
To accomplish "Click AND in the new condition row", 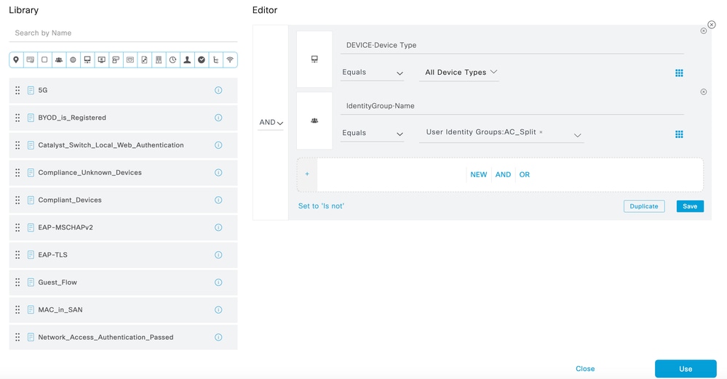I will (x=503, y=174).
